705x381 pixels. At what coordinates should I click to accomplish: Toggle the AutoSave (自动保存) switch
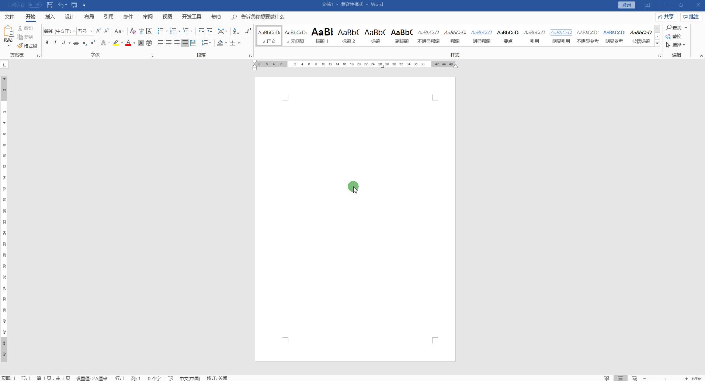[x=35, y=5]
